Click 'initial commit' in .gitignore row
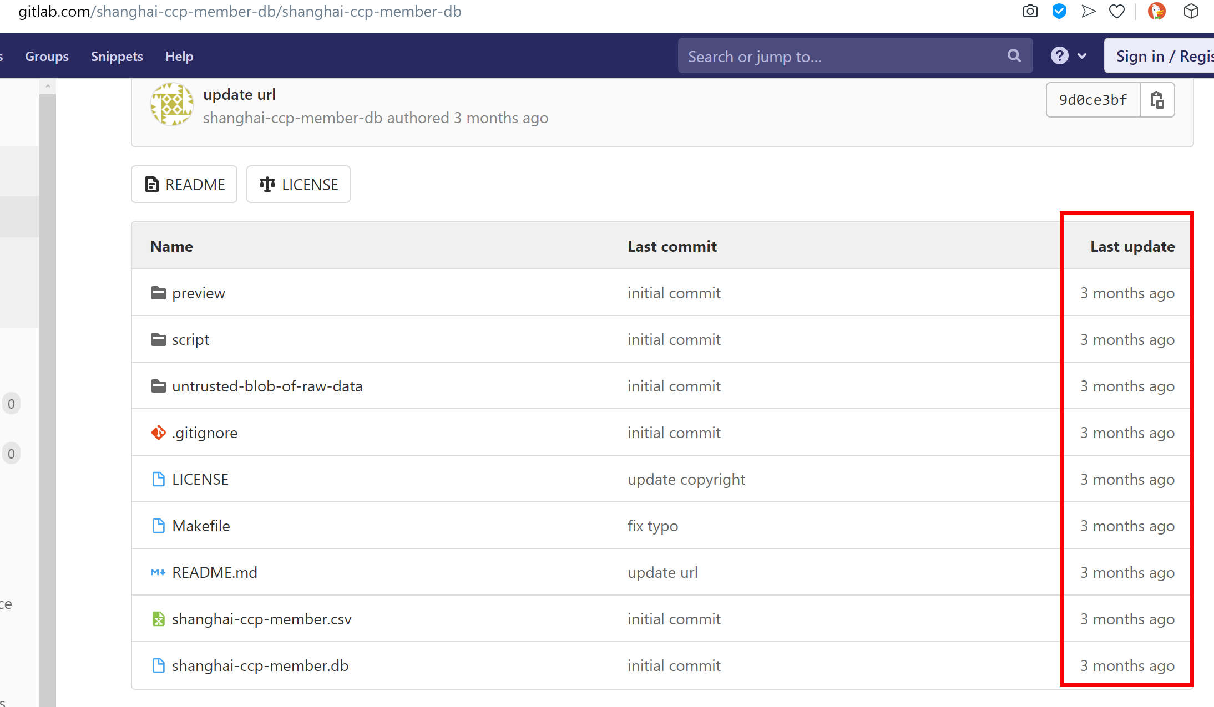1214x707 pixels. coord(674,433)
